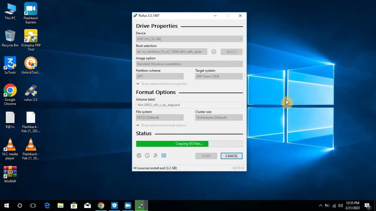376x211 pixels.
Task: Launch Octoplus FRP Tool shortcut
Action: [31, 40]
